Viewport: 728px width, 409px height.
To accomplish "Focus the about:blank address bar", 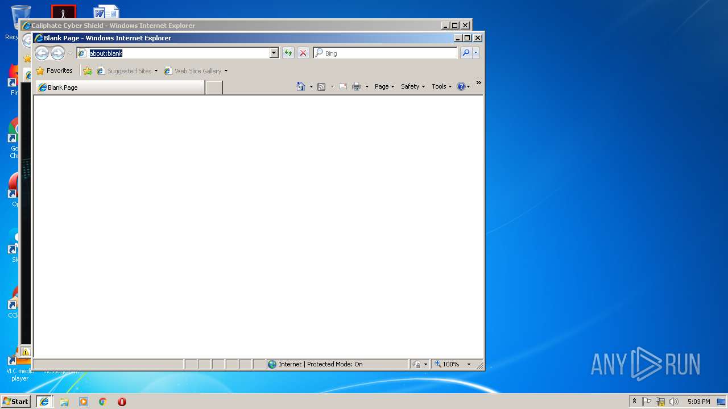I will coord(173,53).
